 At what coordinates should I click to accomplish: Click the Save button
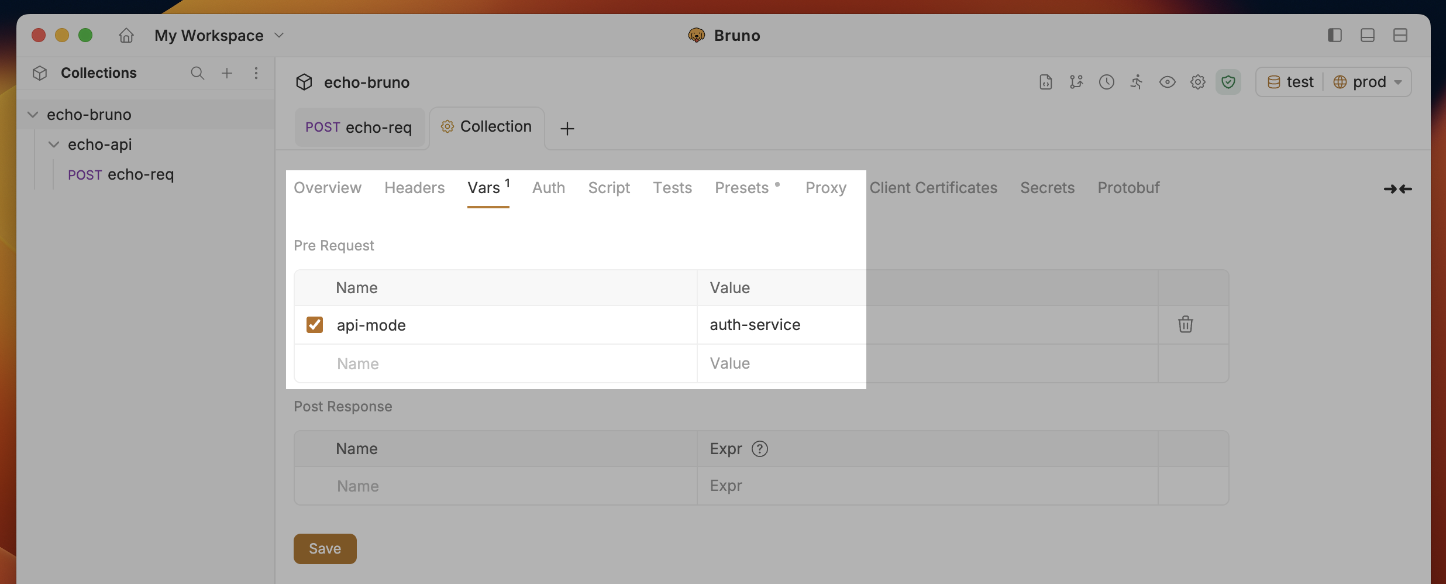click(325, 548)
